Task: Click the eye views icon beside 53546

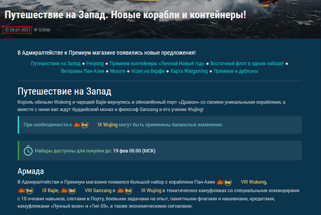Action: 36,30
